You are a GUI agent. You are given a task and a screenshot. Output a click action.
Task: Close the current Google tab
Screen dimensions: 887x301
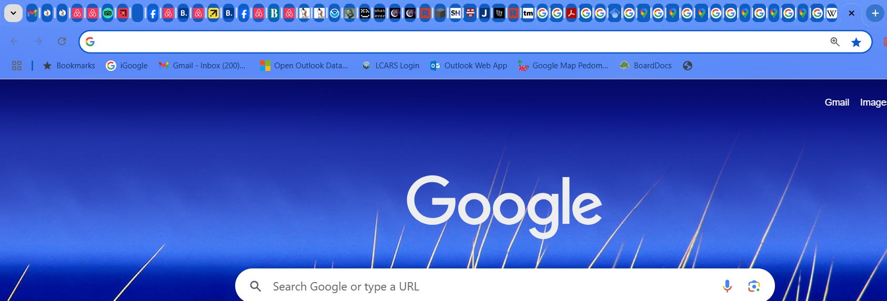tap(852, 13)
